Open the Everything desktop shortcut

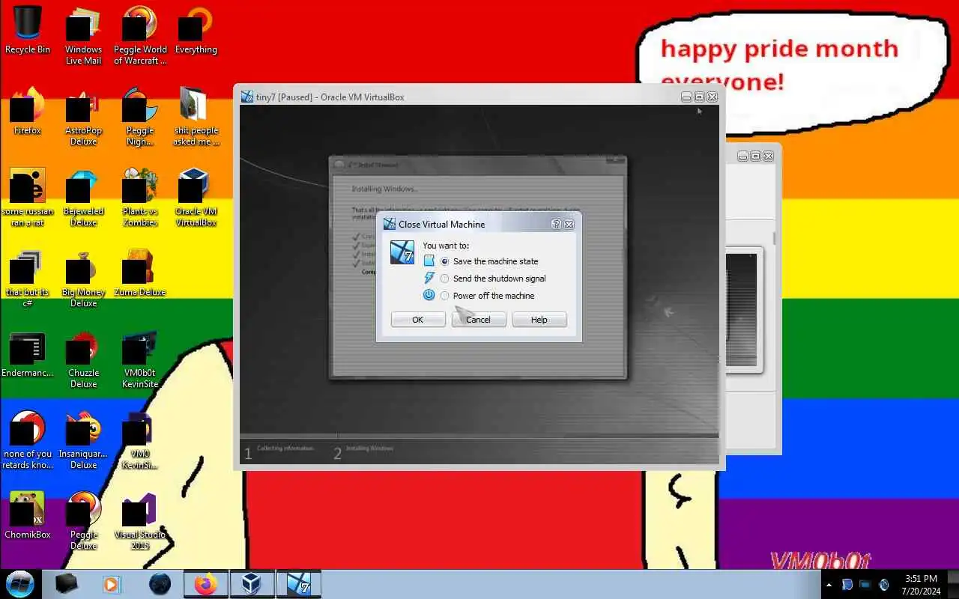196,30
